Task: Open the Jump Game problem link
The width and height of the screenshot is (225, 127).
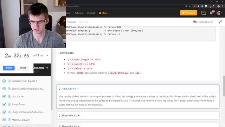Action: 18,104
